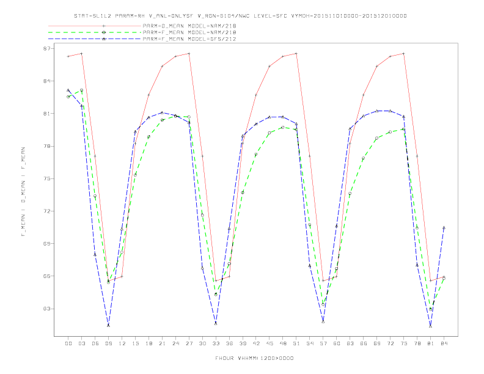Screen dimensions: 484x374
Task: Click the green circle data point at hour 57
Action: (x=323, y=304)
